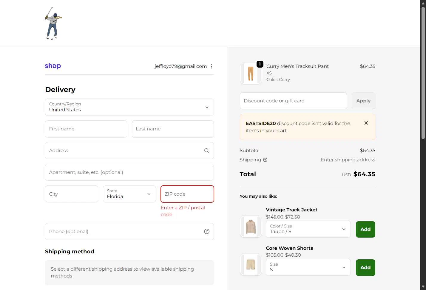Viewport: 426px width, 290px height.
Task: Click the Vintage Track Jacket product name
Action: click(x=291, y=210)
